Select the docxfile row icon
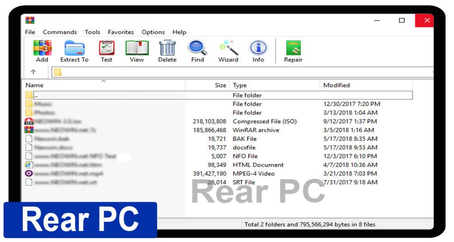454x242 pixels. pyautogui.click(x=29, y=147)
